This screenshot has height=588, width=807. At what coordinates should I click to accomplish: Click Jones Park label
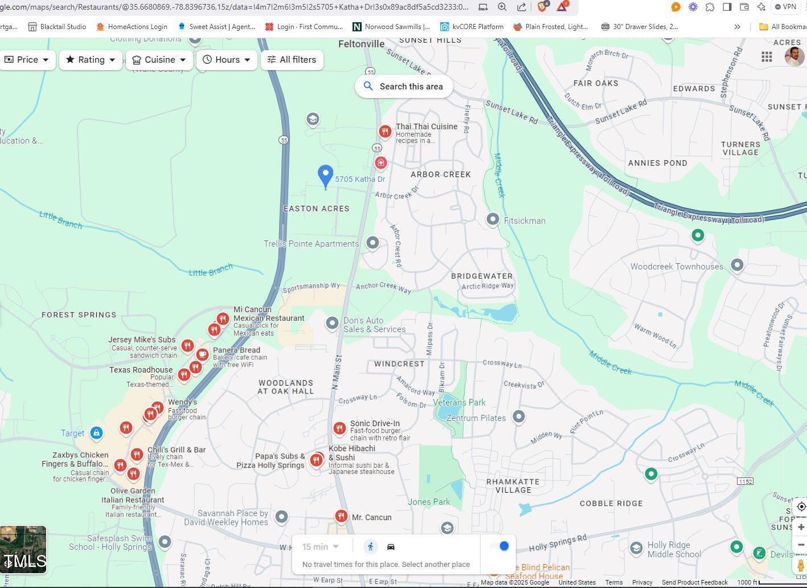click(x=429, y=502)
